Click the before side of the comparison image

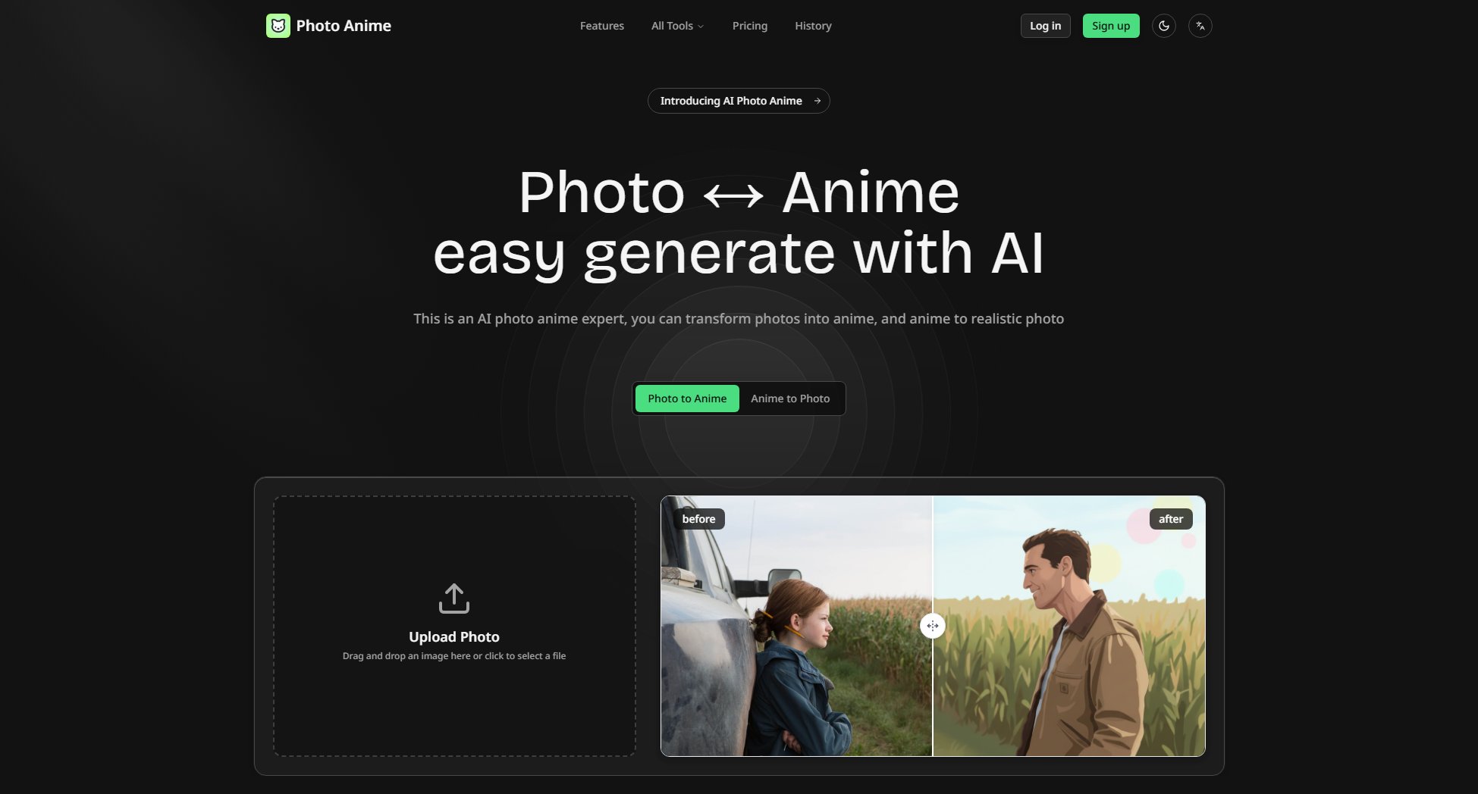click(x=796, y=626)
